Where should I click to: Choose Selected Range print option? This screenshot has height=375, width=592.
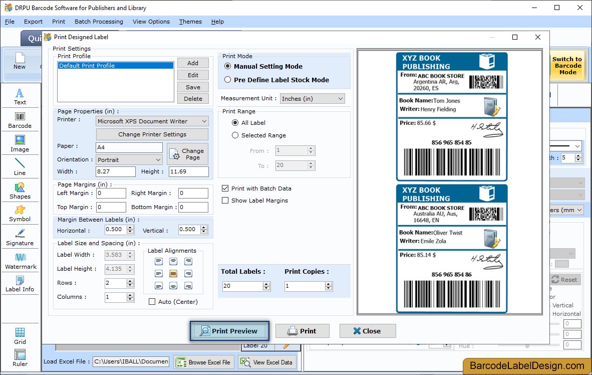tap(235, 135)
